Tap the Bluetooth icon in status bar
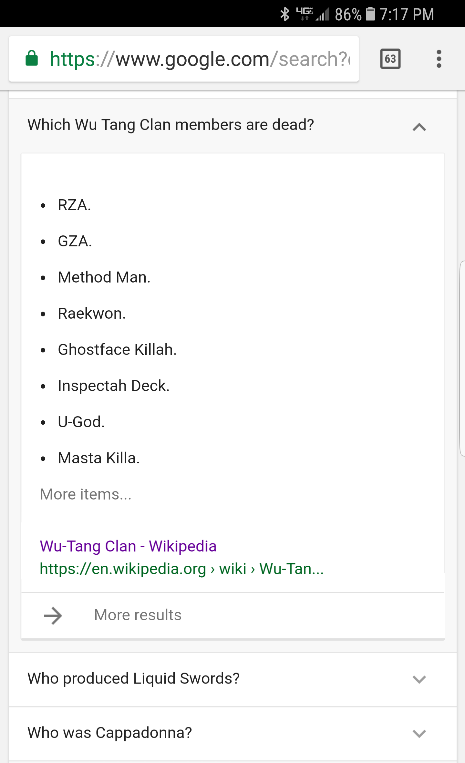This screenshot has height=763, width=465. tap(285, 14)
